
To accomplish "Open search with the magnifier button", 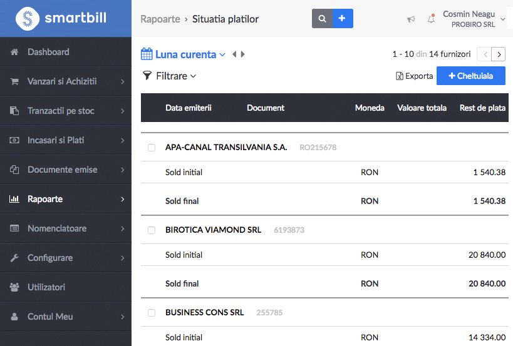I will tap(322, 19).
